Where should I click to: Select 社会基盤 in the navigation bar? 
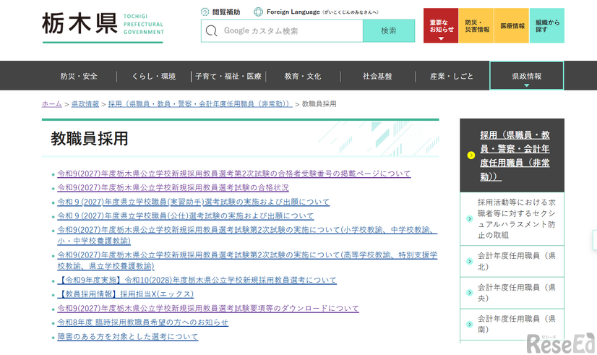tap(378, 76)
